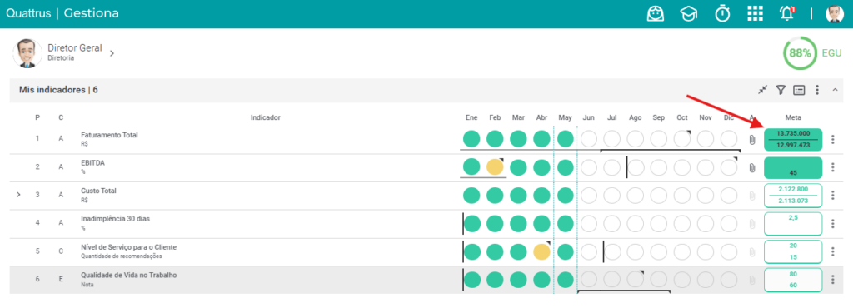Screen dimensions: 853x308
Task: Click the Inadimplência meta box 2,5
Action: (793, 224)
